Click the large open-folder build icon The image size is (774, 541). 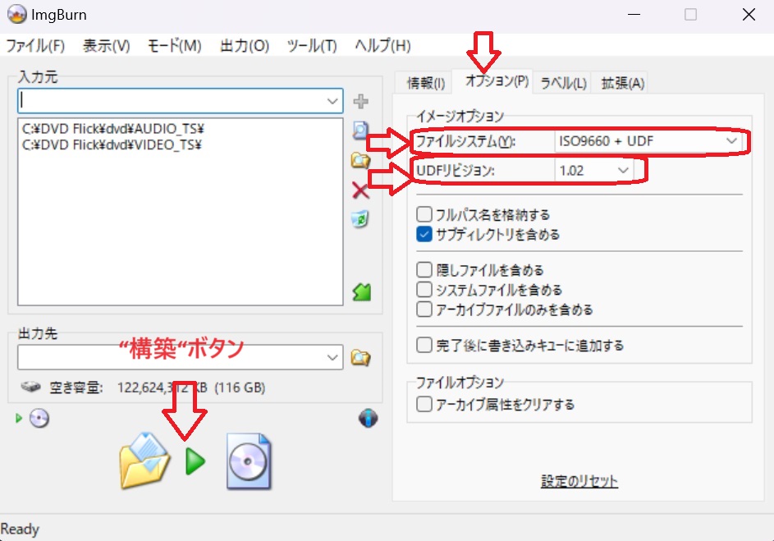[144, 461]
